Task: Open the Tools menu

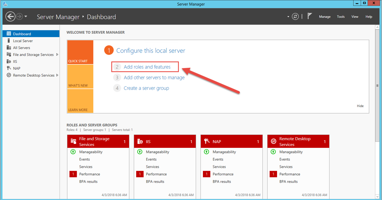Action: (x=341, y=17)
